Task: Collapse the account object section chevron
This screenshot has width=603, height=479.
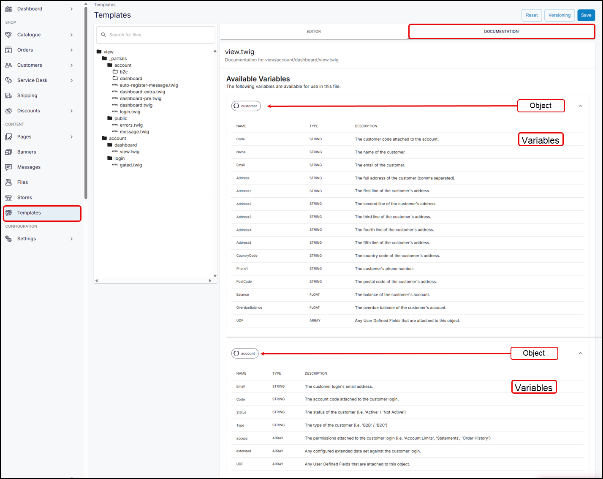Action: coord(580,354)
